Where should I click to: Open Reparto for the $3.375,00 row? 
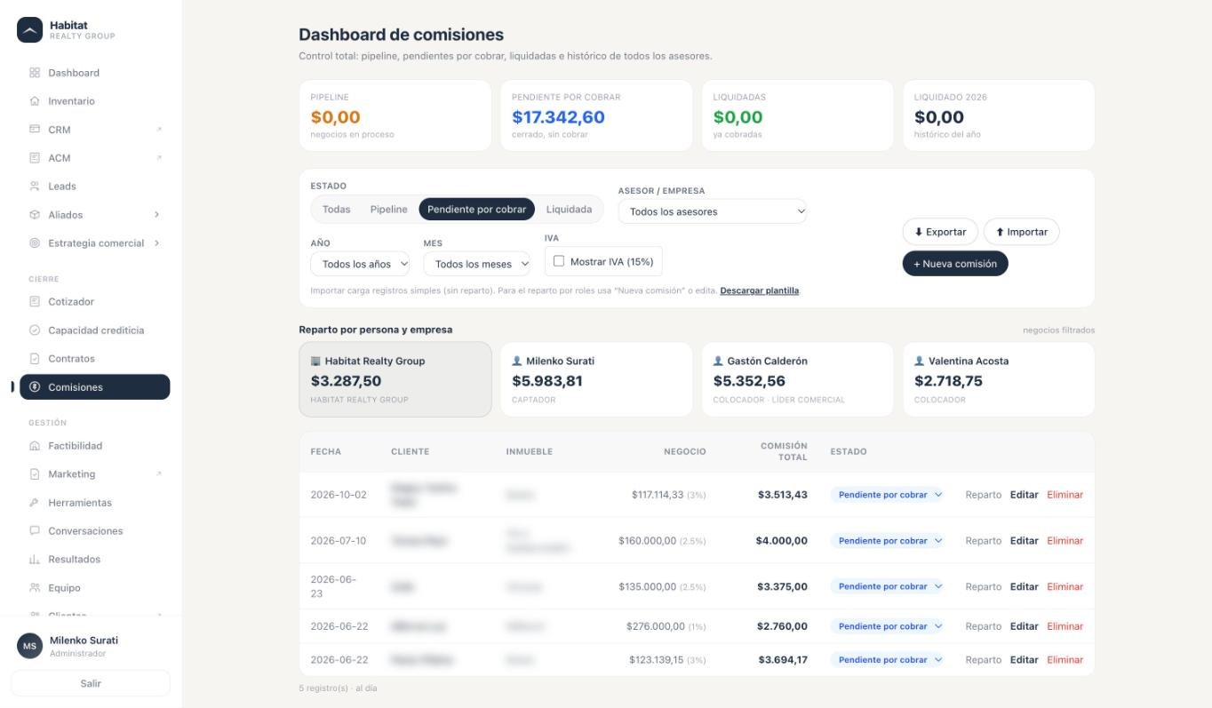tap(984, 586)
